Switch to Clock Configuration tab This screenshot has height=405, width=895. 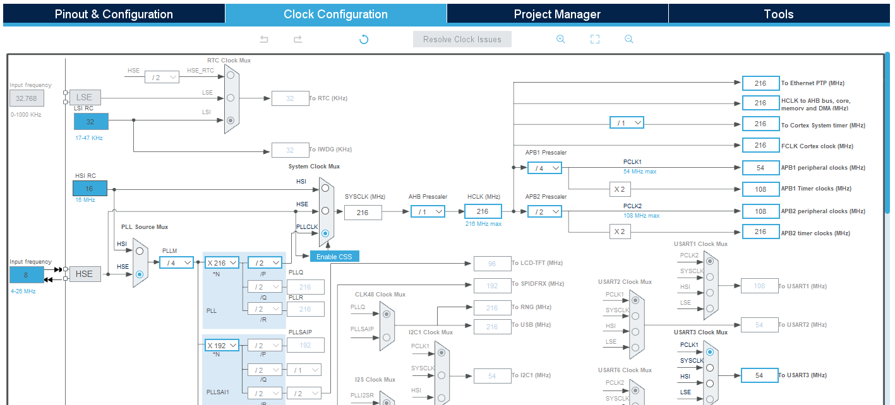pyautogui.click(x=335, y=14)
